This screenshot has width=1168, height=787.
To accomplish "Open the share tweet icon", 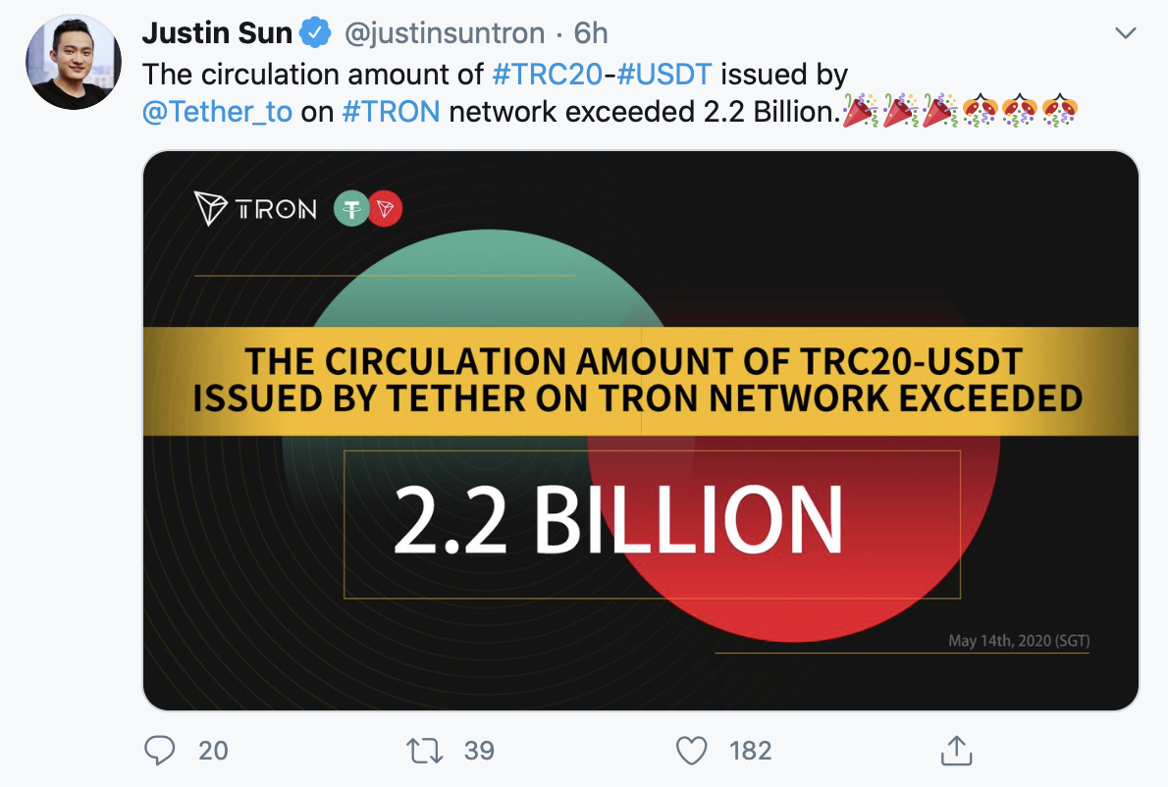I will coord(955,750).
